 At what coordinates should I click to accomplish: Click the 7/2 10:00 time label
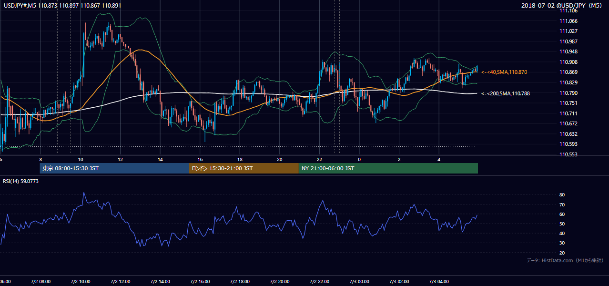(80, 282)
